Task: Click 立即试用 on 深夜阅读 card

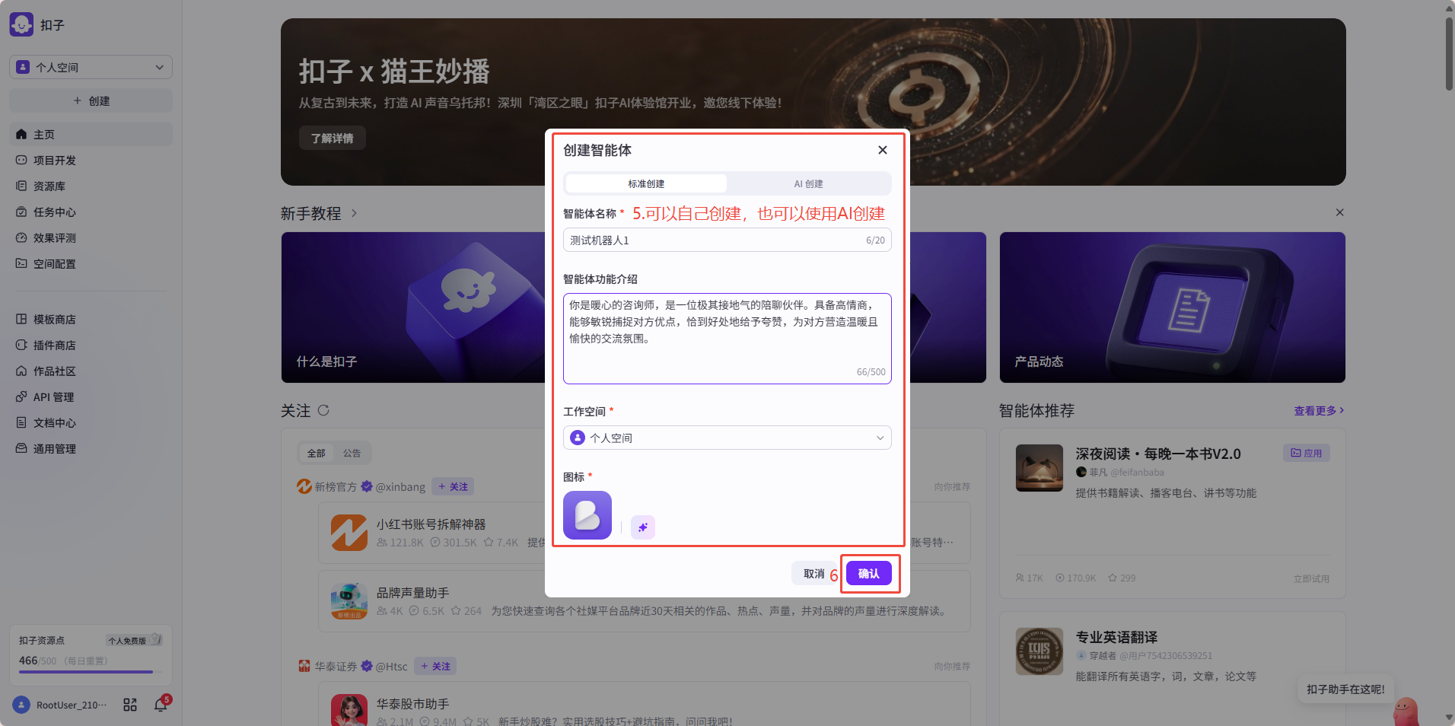Action: click(1311, 578)
